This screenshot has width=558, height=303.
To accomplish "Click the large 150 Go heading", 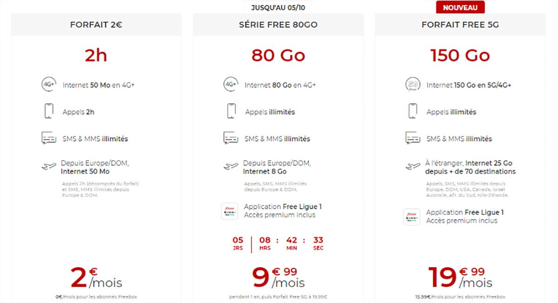I will point(460,56).
